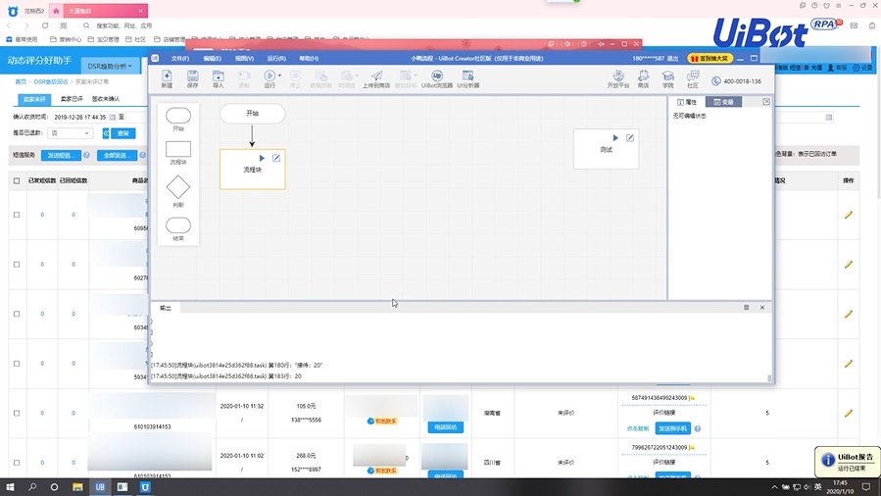Click the Windows taskbar search icon
The width and height of the screenshot is (881, 496).
click(32, 487)
